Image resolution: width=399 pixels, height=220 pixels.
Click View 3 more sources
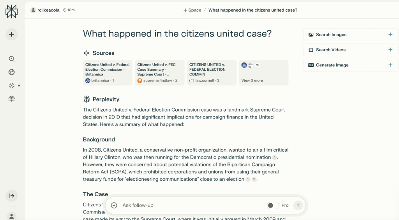tap(263, 73)
